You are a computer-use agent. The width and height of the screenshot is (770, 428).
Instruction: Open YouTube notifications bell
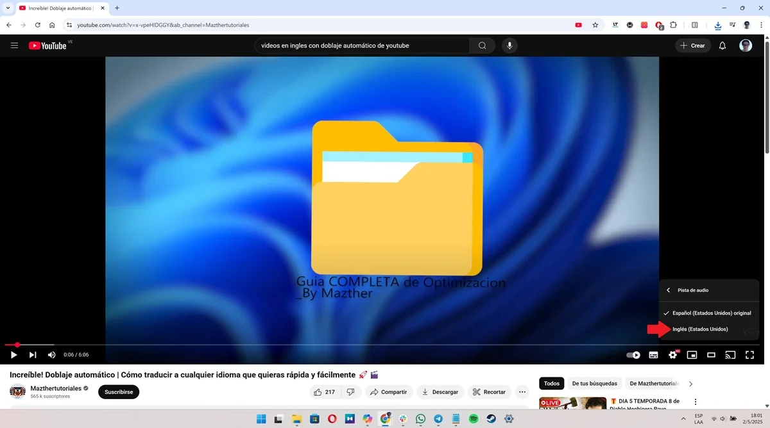click(723, 45)
